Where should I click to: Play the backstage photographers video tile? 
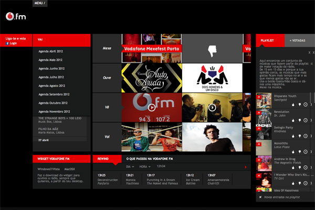tap(212, 108)
